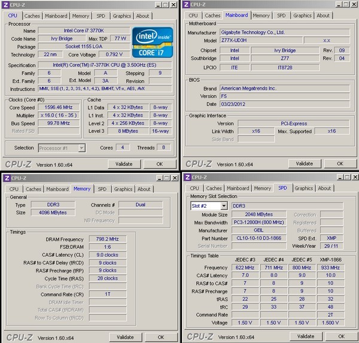
Task: Click Validate in the Memory tab window
Action: (125, 337)
